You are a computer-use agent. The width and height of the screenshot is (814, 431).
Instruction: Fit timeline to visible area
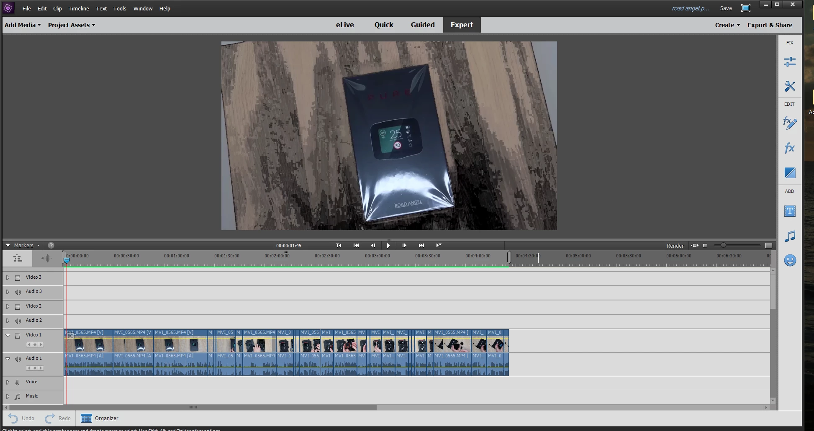(695, 246)
